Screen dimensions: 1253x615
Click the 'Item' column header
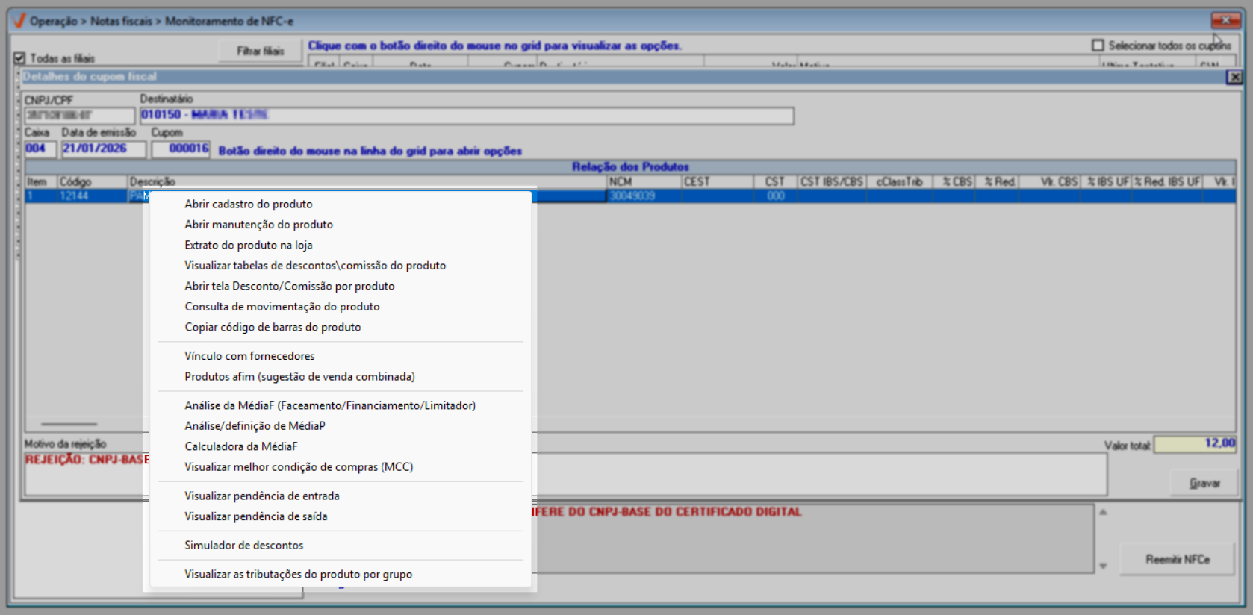click(42, 182)
